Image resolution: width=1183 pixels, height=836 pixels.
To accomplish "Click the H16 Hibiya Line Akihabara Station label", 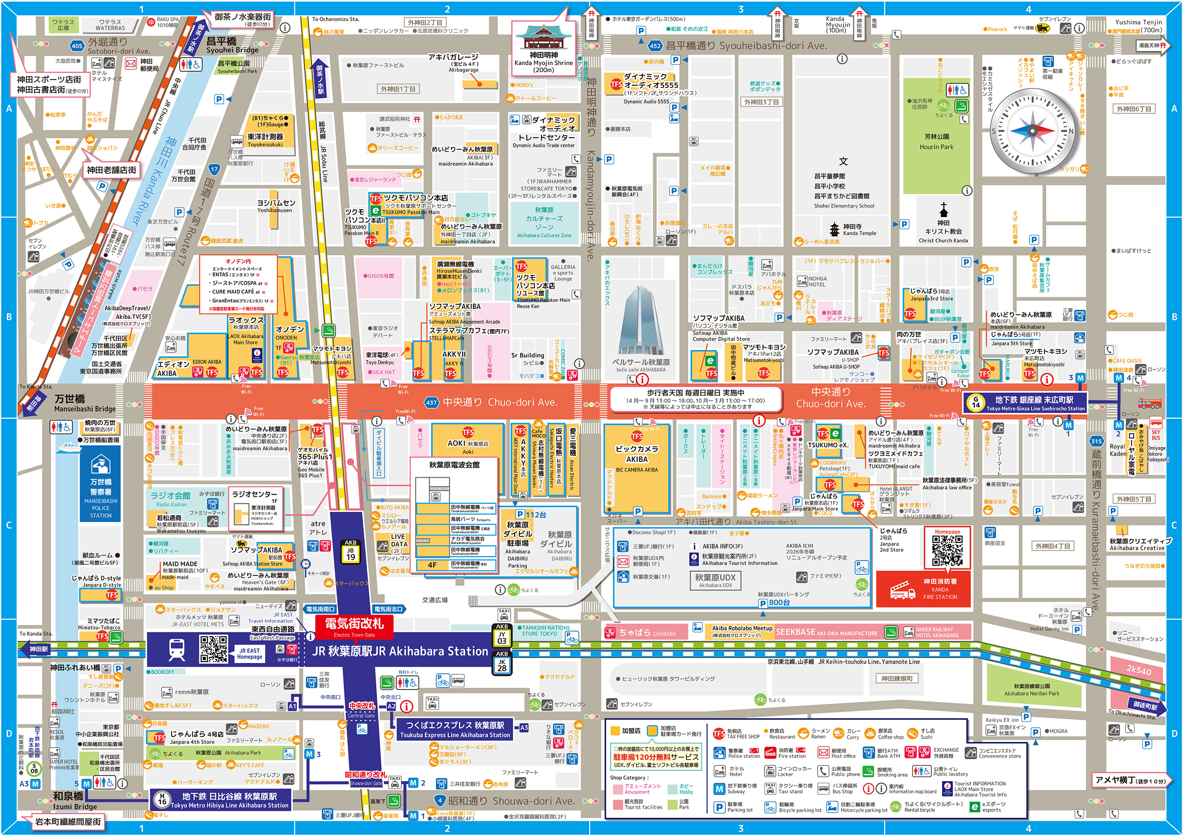I will point(222,800).
